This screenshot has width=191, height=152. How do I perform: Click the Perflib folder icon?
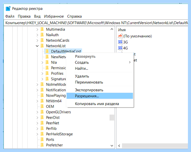(x=42, y=129)
